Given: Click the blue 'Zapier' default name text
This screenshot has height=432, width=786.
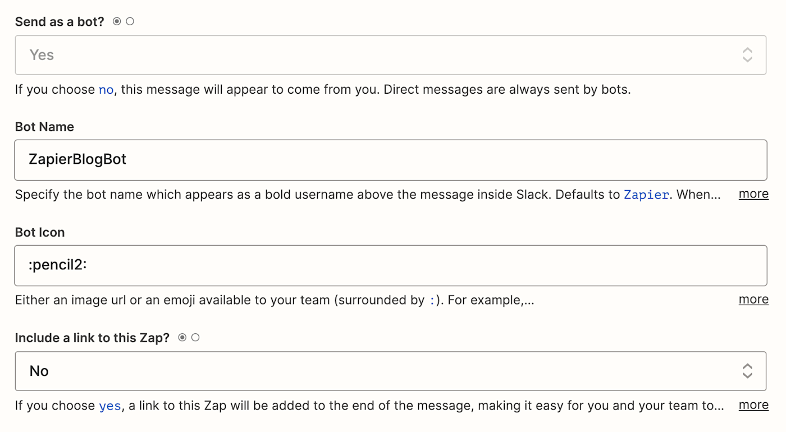Looking at the screenshot, I should click(x=646, y=195).
